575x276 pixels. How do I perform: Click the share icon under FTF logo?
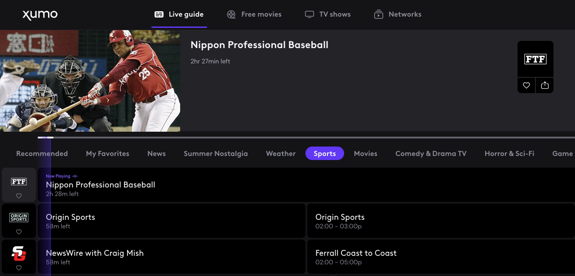(x=544, y=85)
